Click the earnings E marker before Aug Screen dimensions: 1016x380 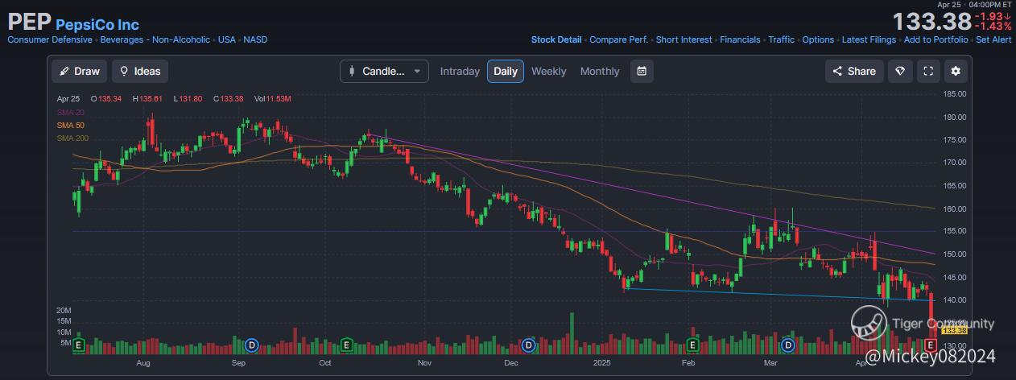pos(79,345)
